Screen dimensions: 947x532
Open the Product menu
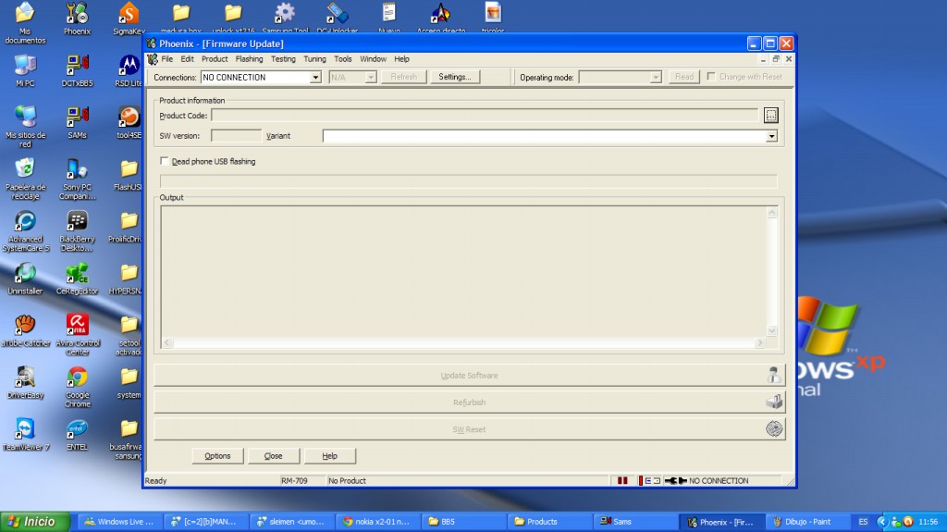coord(215,58)
